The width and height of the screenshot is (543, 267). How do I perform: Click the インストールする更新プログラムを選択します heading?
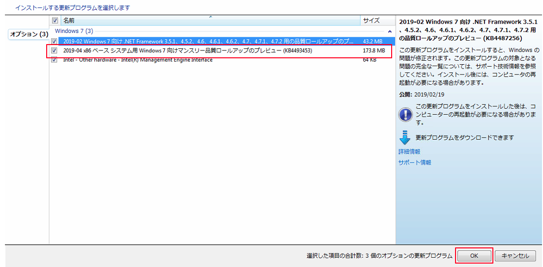[72, 7]
